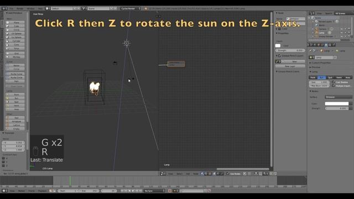Viewport: 354px width, 199px height.
Task: Add a Cube mesh primitive
Action: 15,26
